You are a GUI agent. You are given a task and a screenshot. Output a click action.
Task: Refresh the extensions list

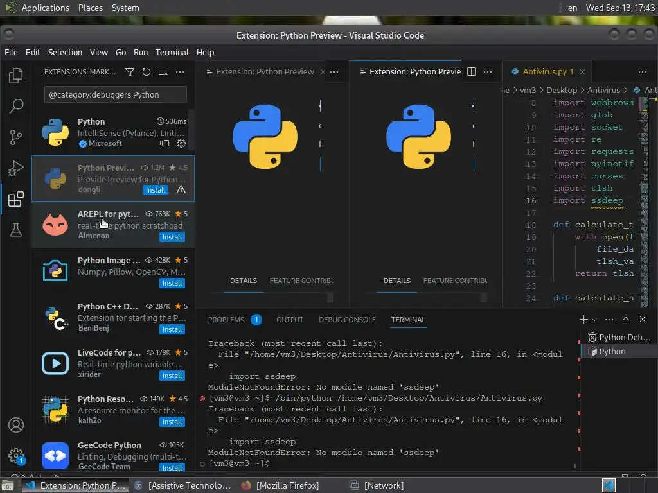click(146, 72)
